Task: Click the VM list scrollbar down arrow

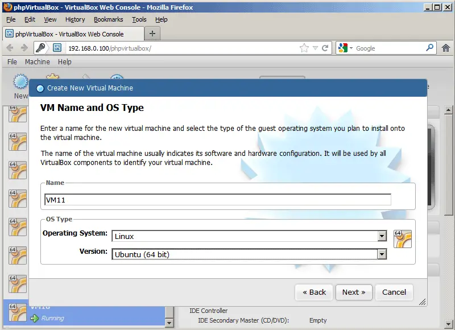Action: 169,323
